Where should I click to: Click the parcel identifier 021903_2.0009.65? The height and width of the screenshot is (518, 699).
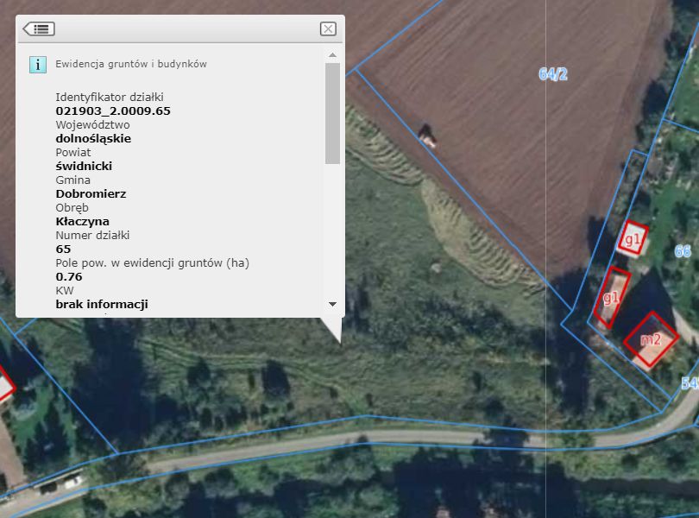click(113, 111)
